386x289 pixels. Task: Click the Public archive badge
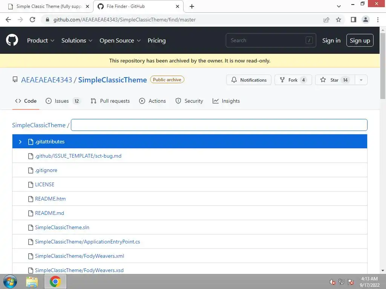[167, 80]
